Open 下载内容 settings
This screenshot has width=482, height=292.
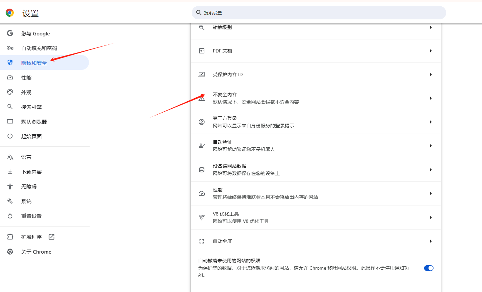44,172
